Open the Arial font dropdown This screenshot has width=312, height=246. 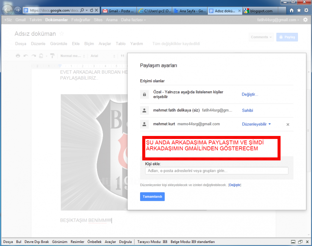pos(103,56)
